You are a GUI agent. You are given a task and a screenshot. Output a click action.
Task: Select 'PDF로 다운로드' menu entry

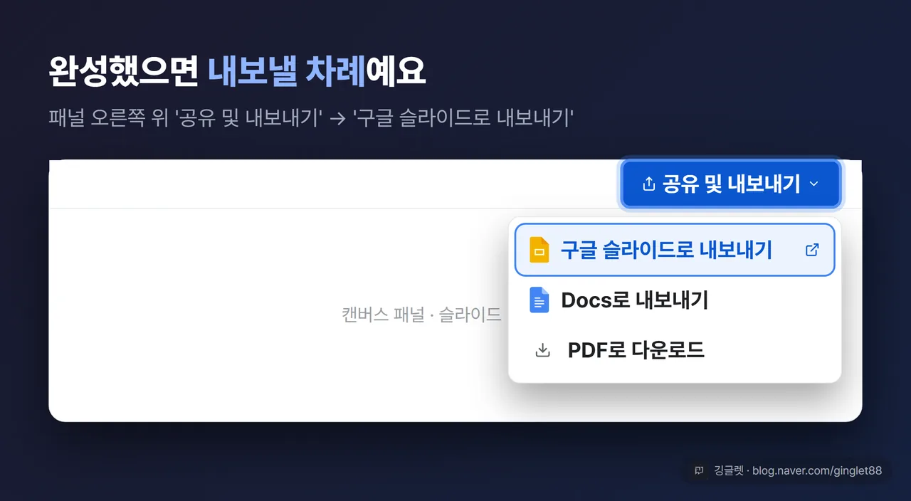675,350
